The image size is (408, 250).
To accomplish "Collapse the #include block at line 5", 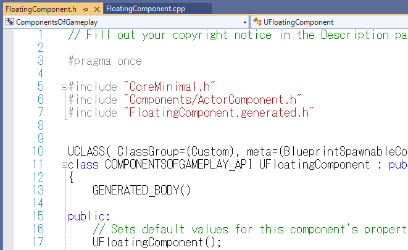I will 64,87.
